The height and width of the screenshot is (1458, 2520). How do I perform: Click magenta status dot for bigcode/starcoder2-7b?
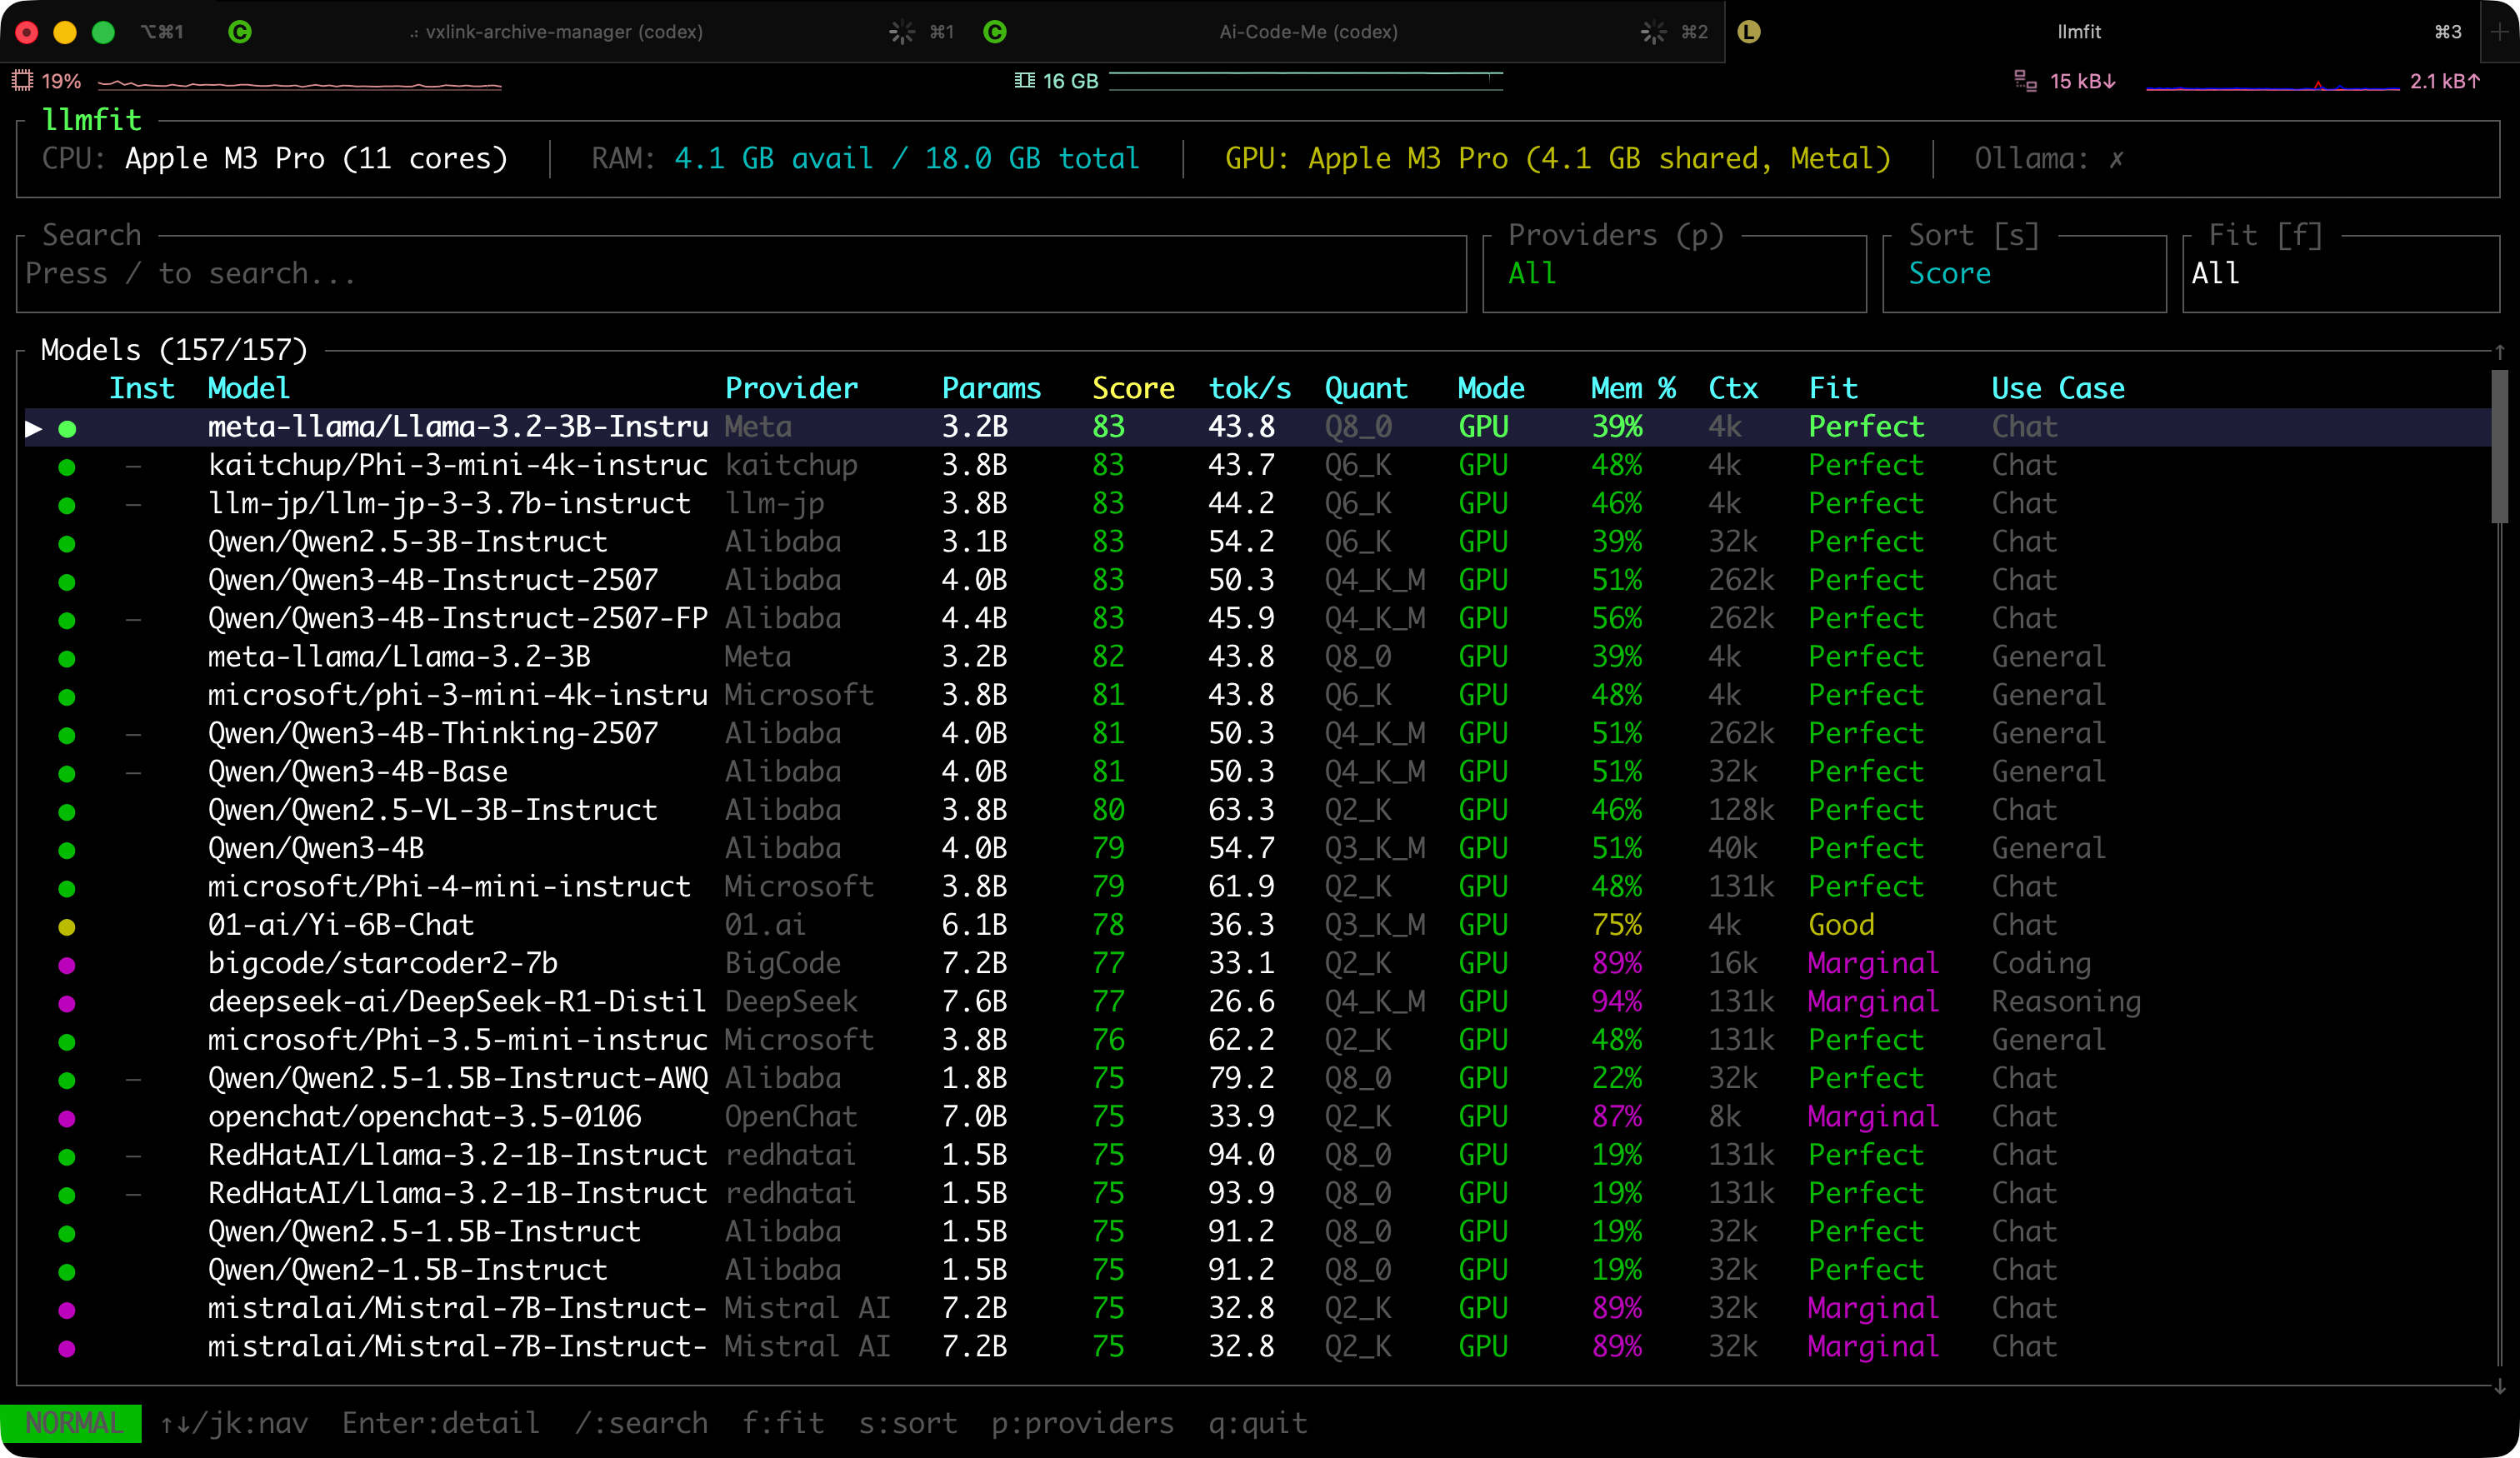point(67,965)
